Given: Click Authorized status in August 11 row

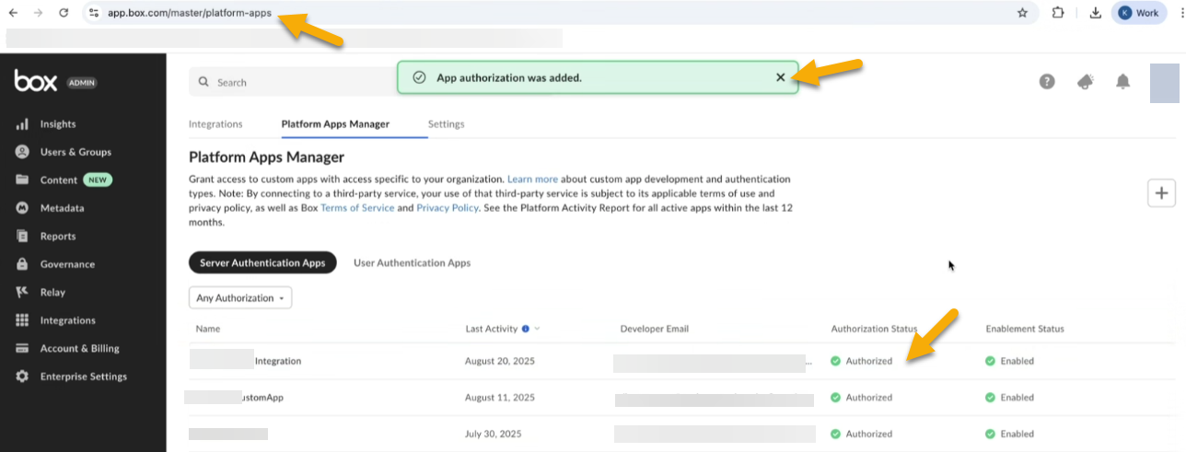Looking at the screenshot, I should (862, 398).
